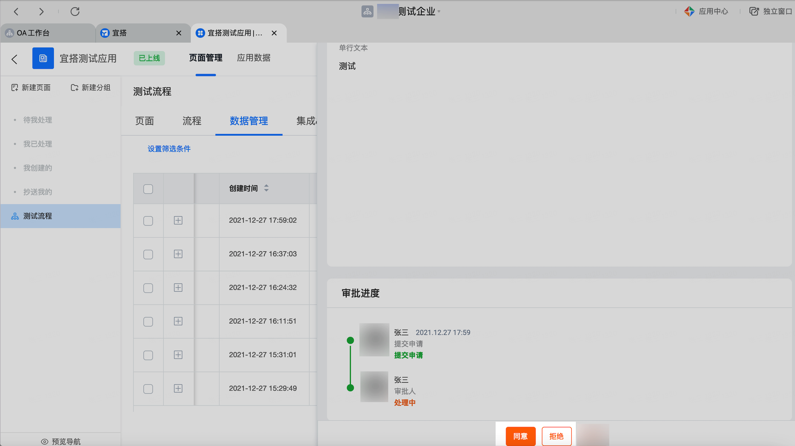Click the back chevron beside 宜搭测试应用
The image size is (795, 446).
14,59
